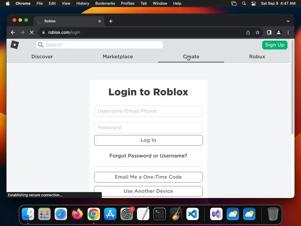Go to the Discover tab
301x226 pixels.
tap(42, 56)
